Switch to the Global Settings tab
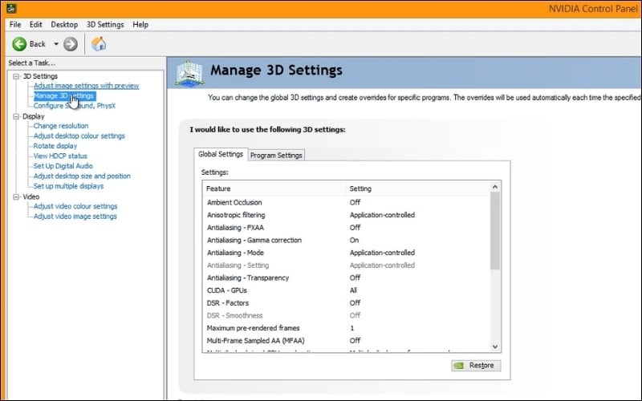The height and width of the screenshot is (401, 642). click(221, 154)
